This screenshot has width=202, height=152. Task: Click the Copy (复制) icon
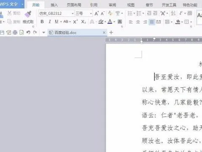tap(10, 22)
